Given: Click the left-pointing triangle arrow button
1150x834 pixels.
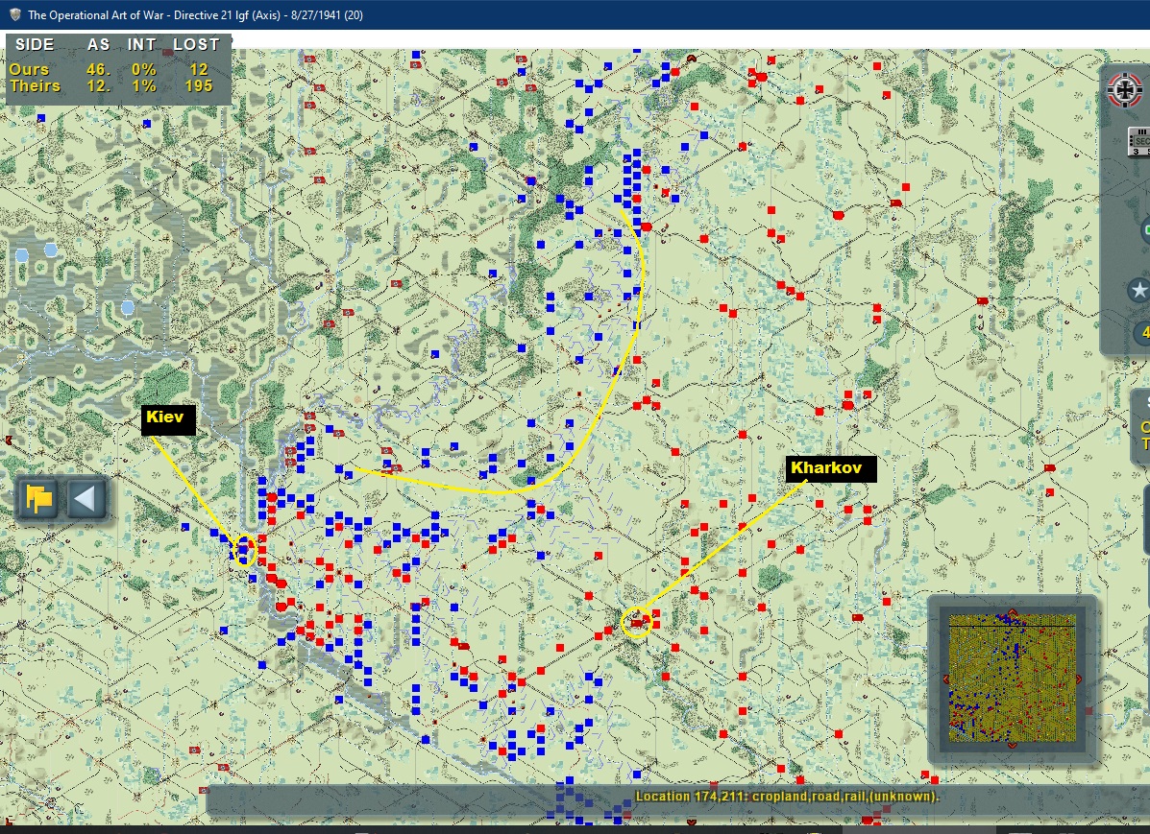Looking at the screenshot, I should (86, 499).
